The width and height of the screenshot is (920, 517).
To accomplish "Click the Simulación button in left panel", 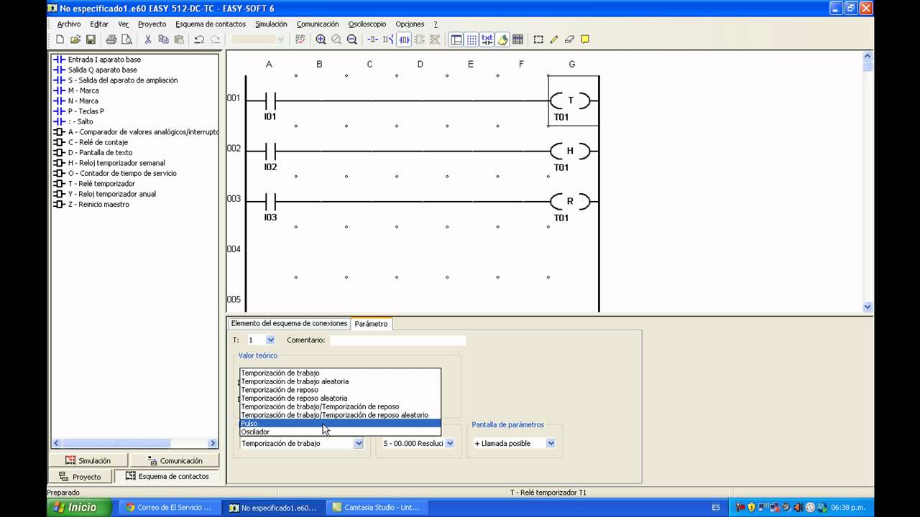I will click(88, 460).
